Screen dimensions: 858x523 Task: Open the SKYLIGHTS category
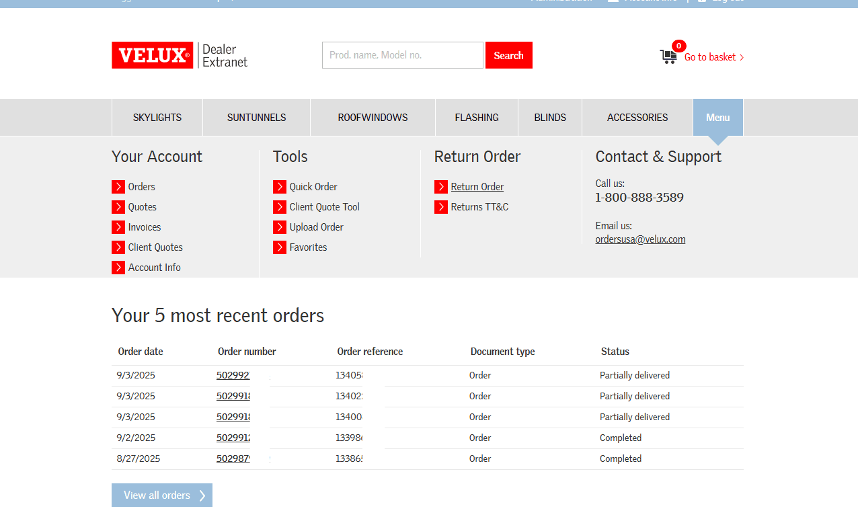[157, 118]
